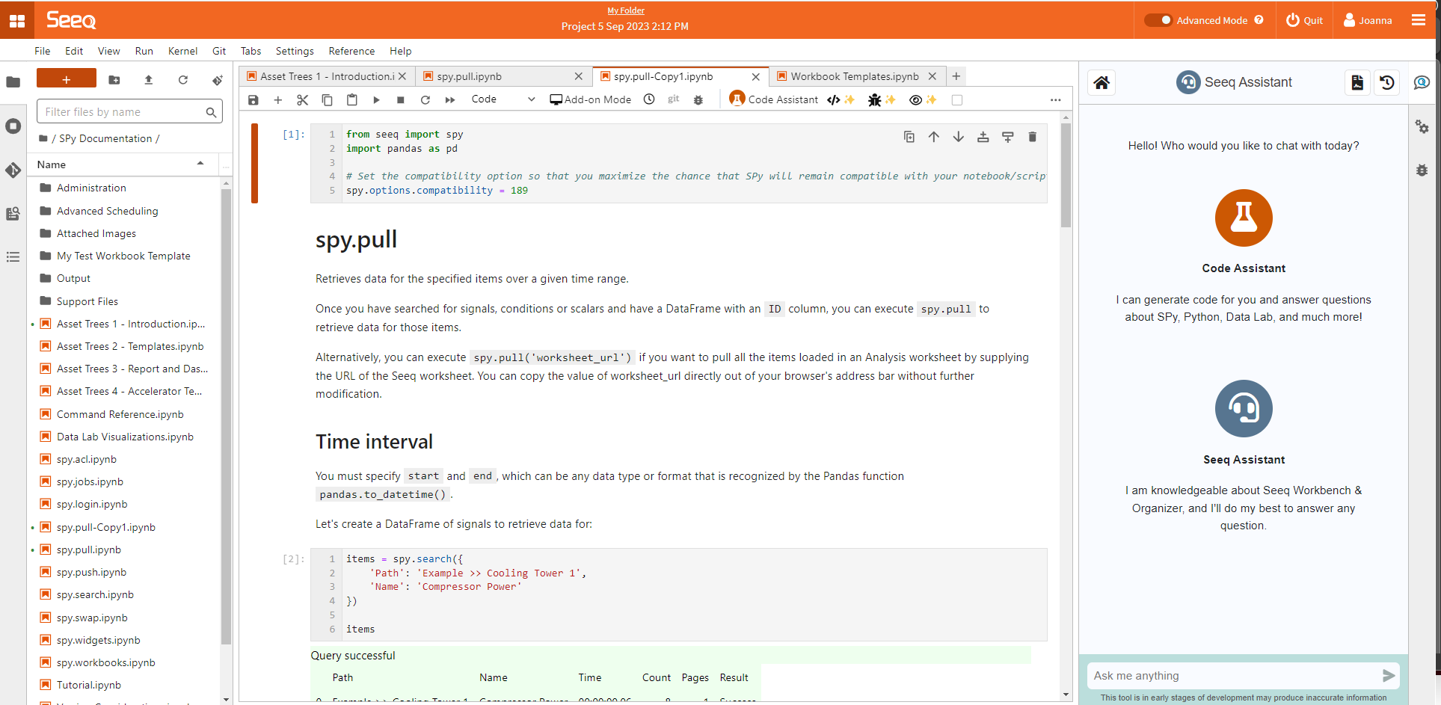Restart kernel and run all cells
Screen dimensions: 1441x705
point(450,99)
